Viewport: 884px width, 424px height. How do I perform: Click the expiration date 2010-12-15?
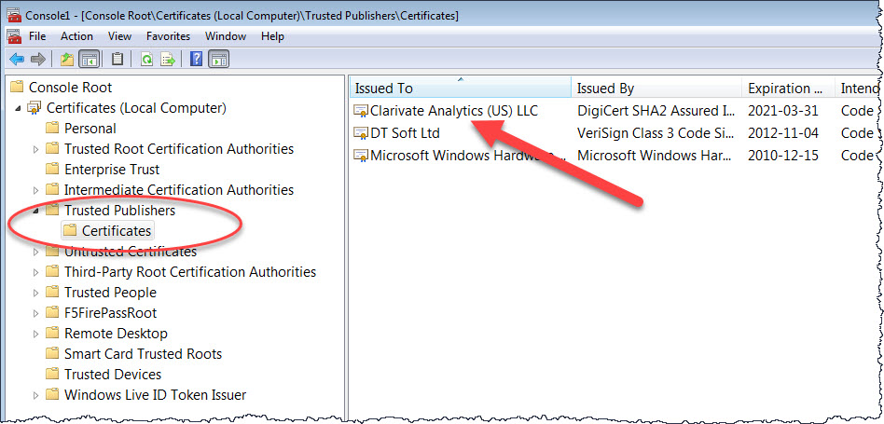click(783, 156)
